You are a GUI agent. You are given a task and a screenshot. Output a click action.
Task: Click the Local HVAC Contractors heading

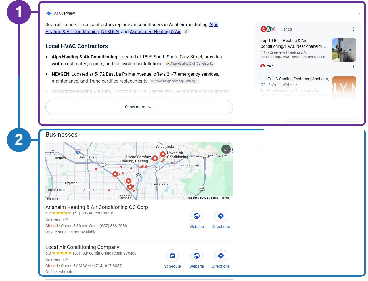pyautogui.click(x=76, y=46)
